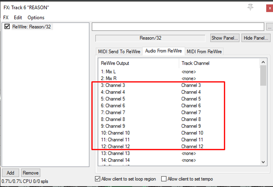Click scrollbar down arrow in channel list
The width and height of the screenshot is (273, 187).
click(x=263, y=162)
